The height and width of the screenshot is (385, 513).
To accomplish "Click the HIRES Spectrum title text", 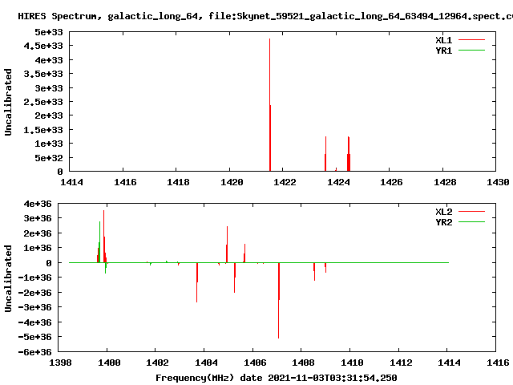I will (x=265, y=16).
